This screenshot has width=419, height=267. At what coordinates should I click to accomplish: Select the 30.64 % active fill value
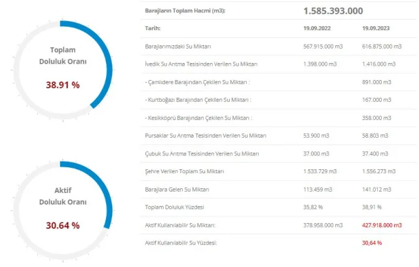[x=63, y=226]
